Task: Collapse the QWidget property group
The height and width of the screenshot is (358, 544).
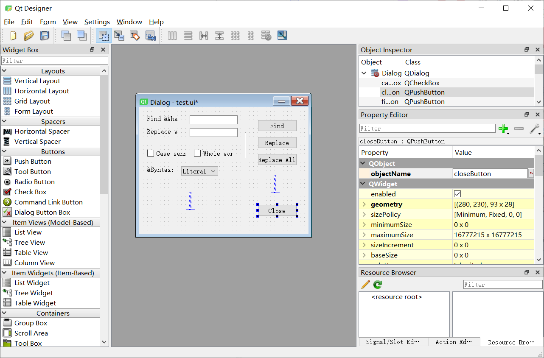Action: (x=363, y=184)
